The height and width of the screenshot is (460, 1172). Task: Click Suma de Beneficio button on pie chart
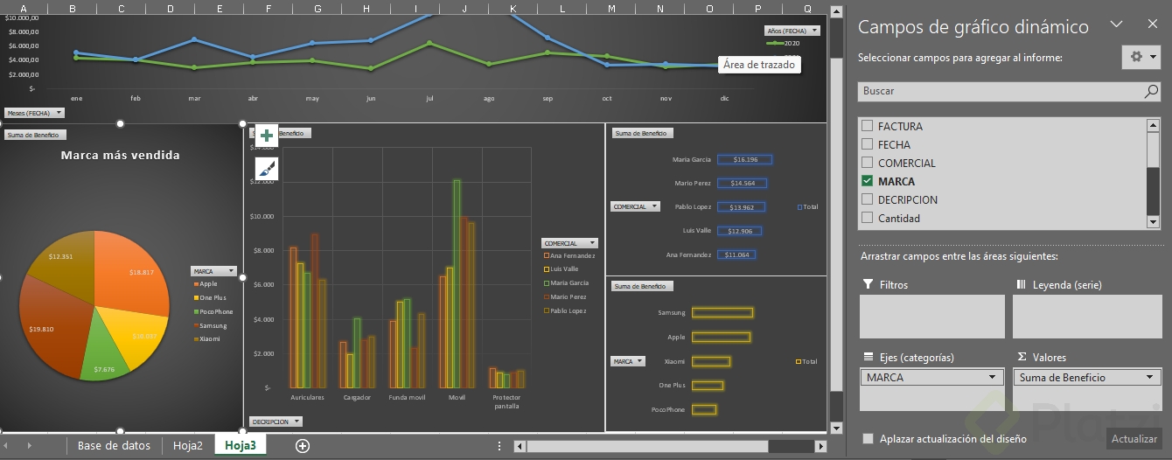pyautogui.click(x=35, y=136)
